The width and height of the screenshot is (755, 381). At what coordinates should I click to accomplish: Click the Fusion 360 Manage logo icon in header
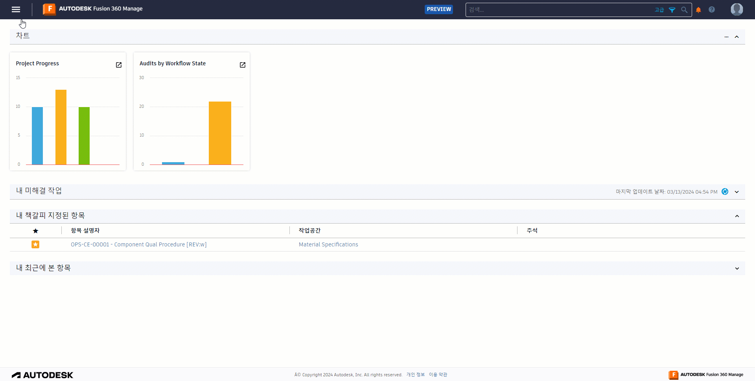(49, 9)
